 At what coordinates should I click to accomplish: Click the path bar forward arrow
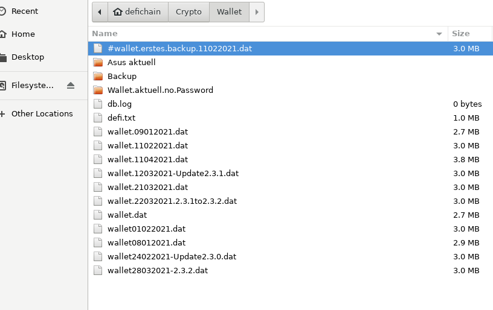coord(257,12)
